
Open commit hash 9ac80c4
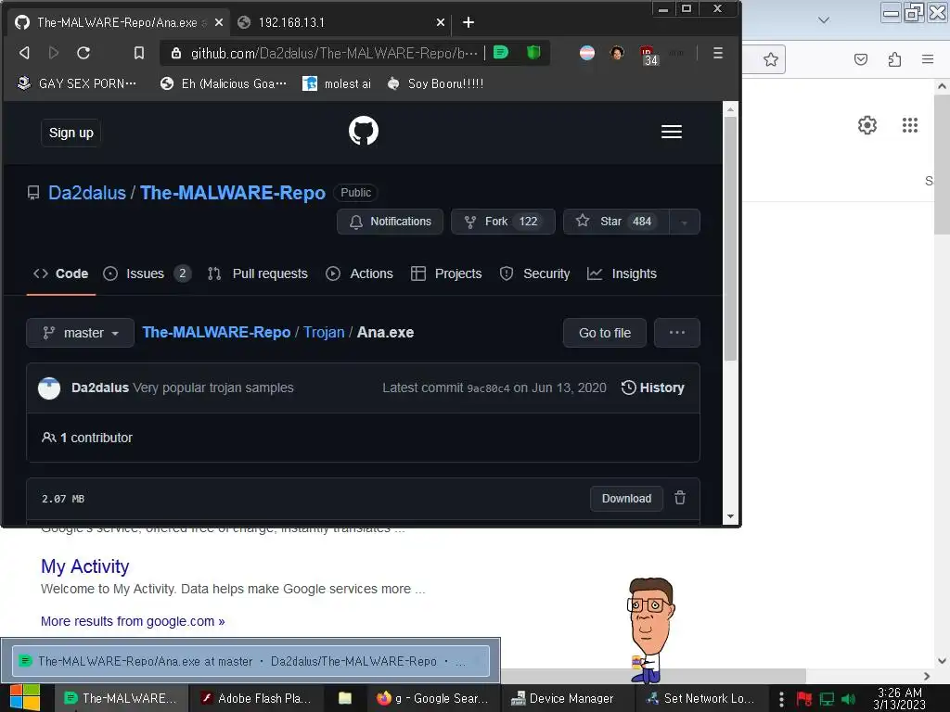point(488,388)
